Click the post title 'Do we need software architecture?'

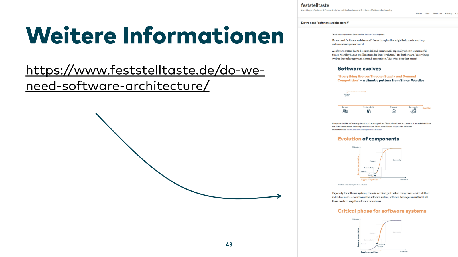coord(325,23)
